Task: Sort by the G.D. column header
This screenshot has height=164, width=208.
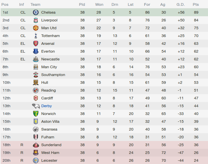Action: [x=181, y=5]
